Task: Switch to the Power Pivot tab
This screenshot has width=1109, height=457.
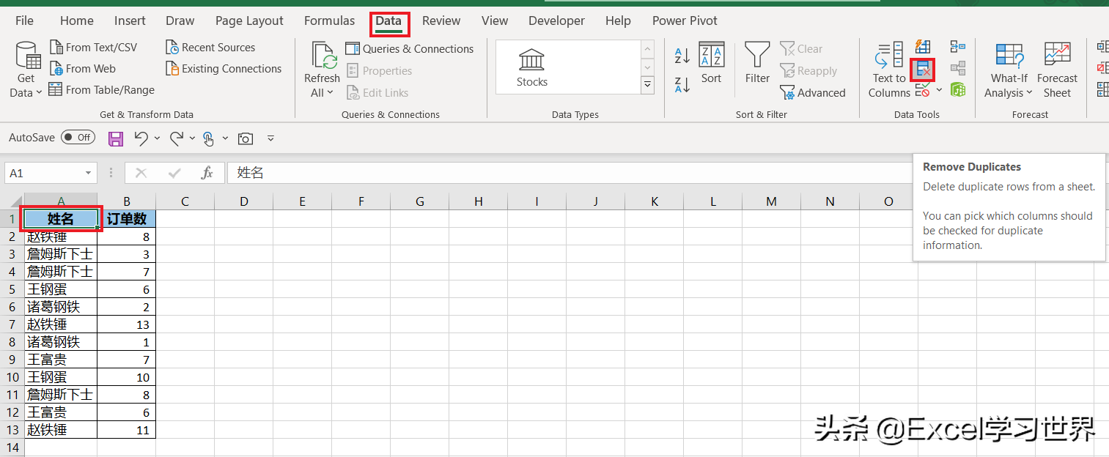Action: (x=685, y=21)
